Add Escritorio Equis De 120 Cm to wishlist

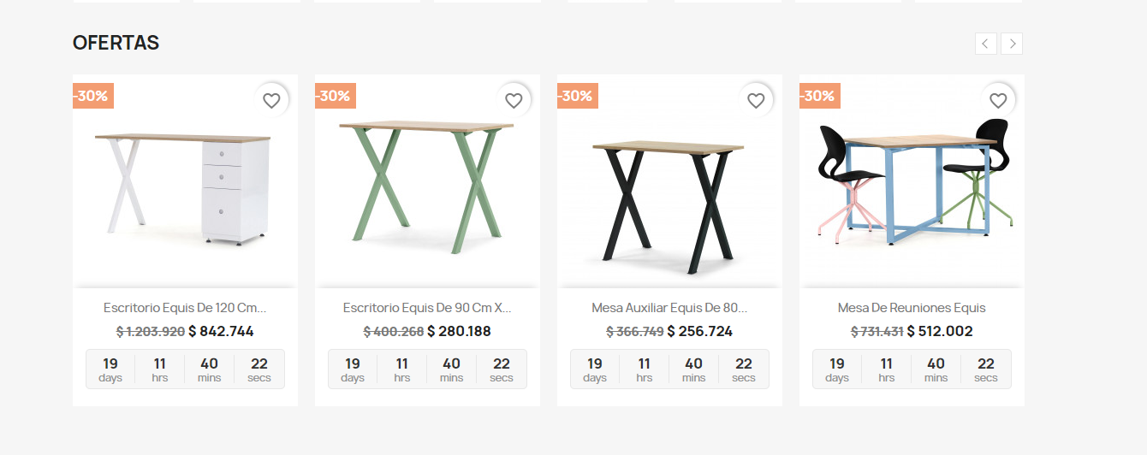point(271,100)
